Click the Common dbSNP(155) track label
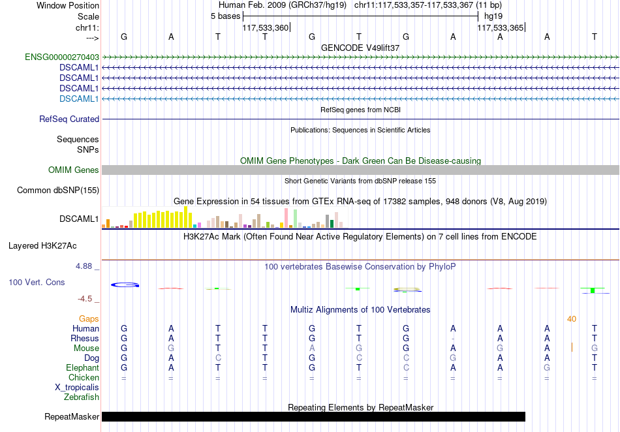620x432 pixels. click(58, 190)
